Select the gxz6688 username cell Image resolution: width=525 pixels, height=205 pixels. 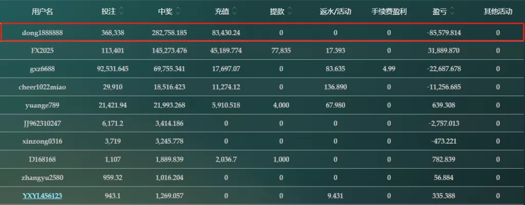(42, 69)
